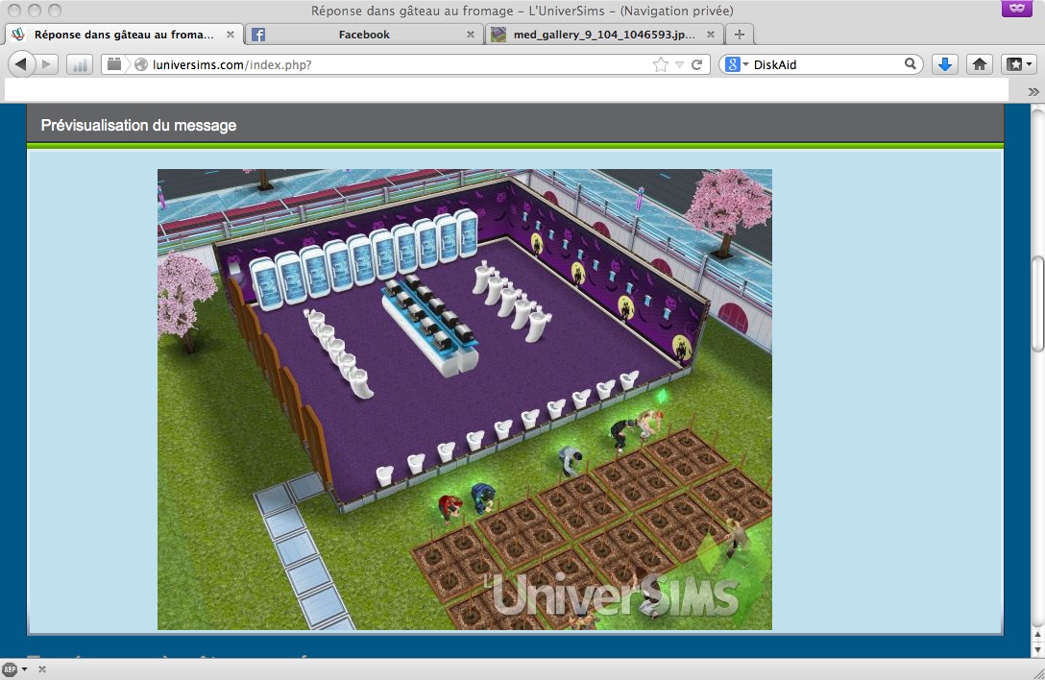1045x680 pixels.
Task: Close the Facebook tab
Action: click(471, 35)
